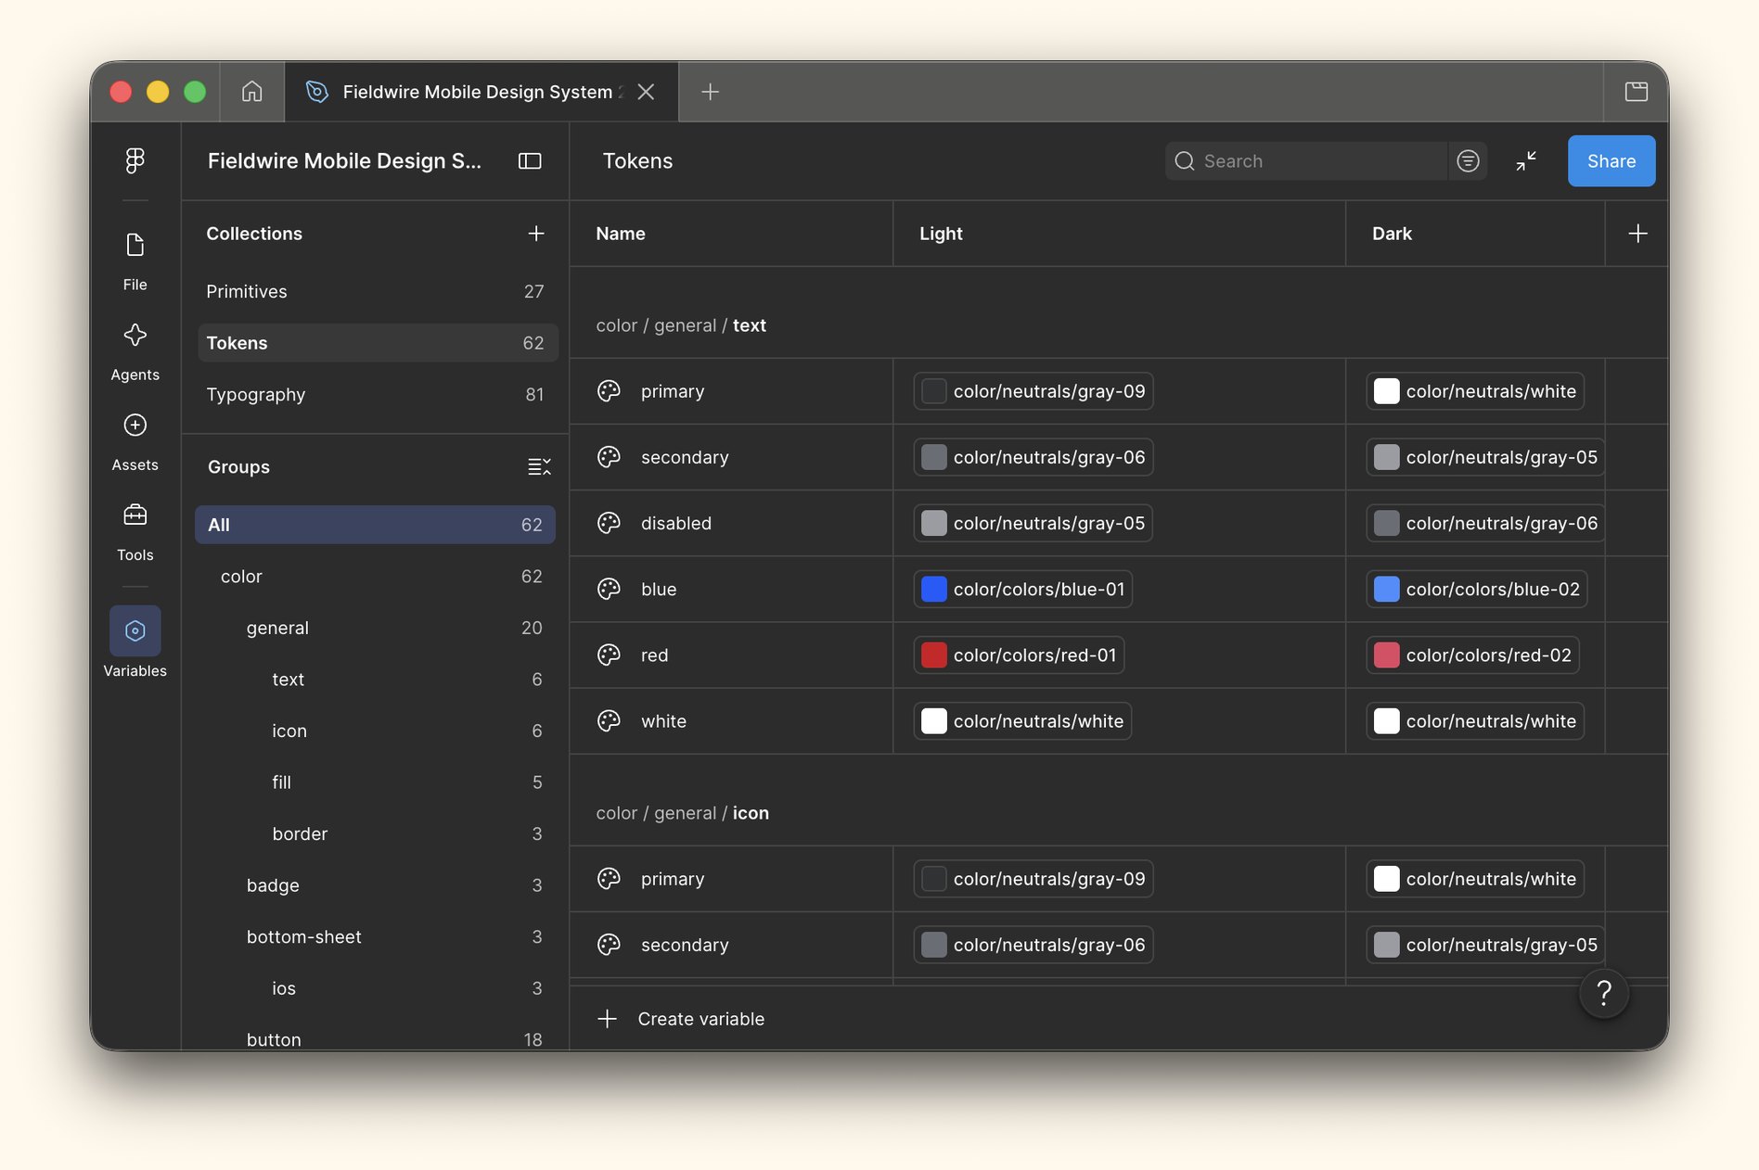The width and height of the screenshot is (1759, 1170).
Task: Click palette icon of text secondary variable
Action: (609, 457)
